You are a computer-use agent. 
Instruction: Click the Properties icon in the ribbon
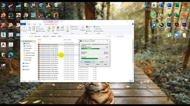(83, 29)
